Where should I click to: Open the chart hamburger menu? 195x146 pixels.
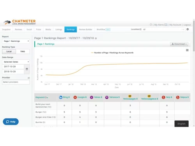click(187, 50)
